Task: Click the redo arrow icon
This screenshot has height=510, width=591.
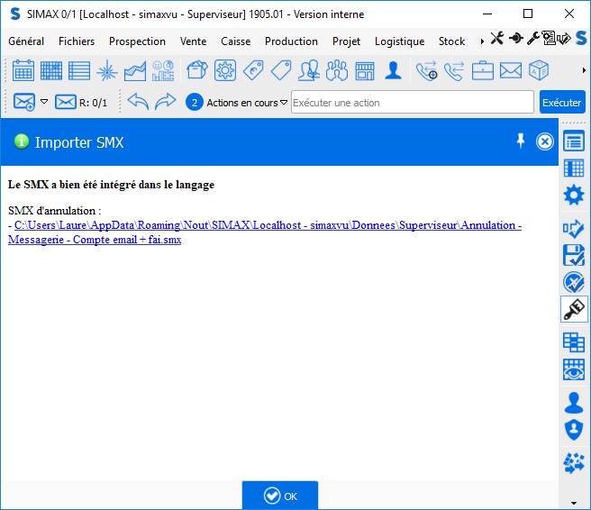Action: 165,103
